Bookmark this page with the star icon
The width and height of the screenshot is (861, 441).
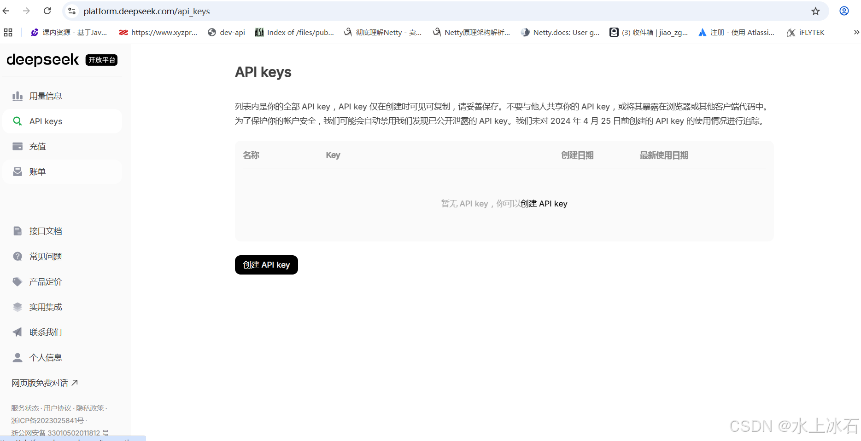[x=815, y=11]
